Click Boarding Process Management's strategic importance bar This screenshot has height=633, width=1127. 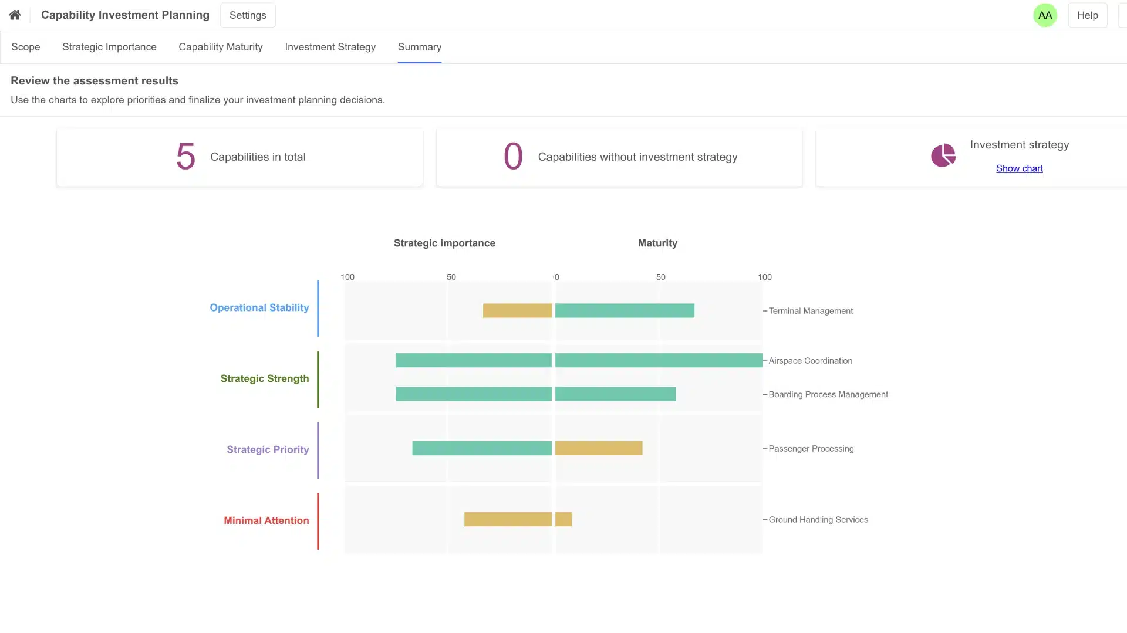pyautogui.click(x=473, y=394)
